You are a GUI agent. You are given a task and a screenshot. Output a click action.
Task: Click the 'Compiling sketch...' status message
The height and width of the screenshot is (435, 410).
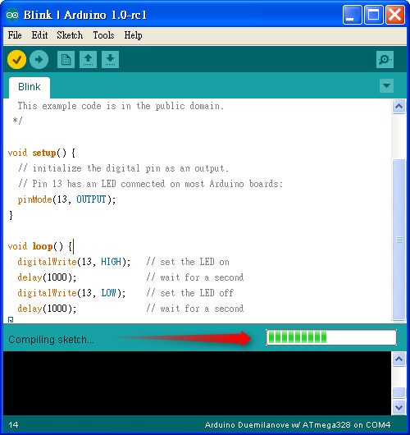52,340
